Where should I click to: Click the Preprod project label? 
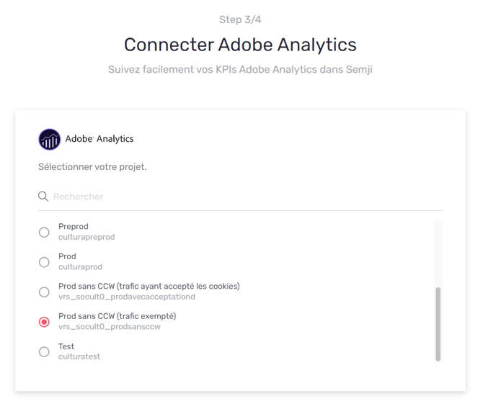click(x=74, y=227)
